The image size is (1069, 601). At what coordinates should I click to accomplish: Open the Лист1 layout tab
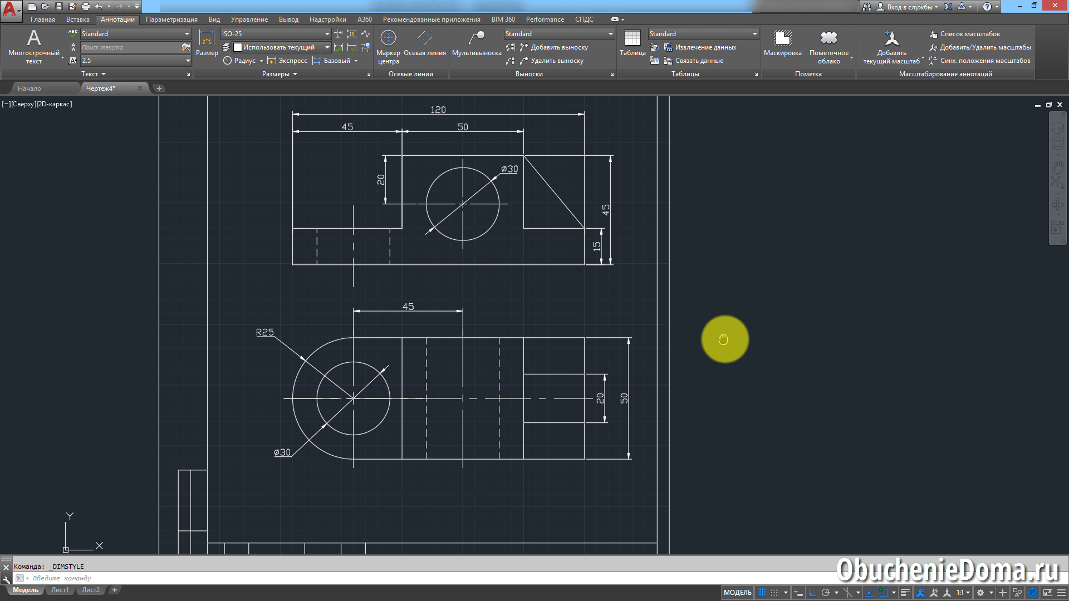[x=60, y=590]
